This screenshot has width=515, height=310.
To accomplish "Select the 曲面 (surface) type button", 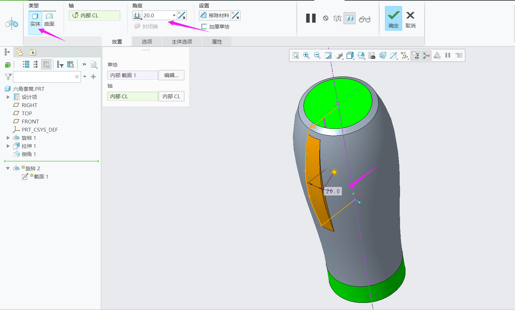I will tap(49, 20).
